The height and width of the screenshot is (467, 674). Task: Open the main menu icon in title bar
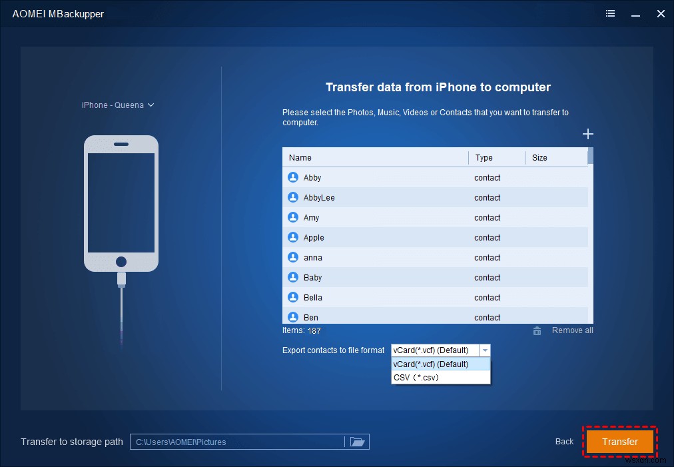tap(610, 13)
